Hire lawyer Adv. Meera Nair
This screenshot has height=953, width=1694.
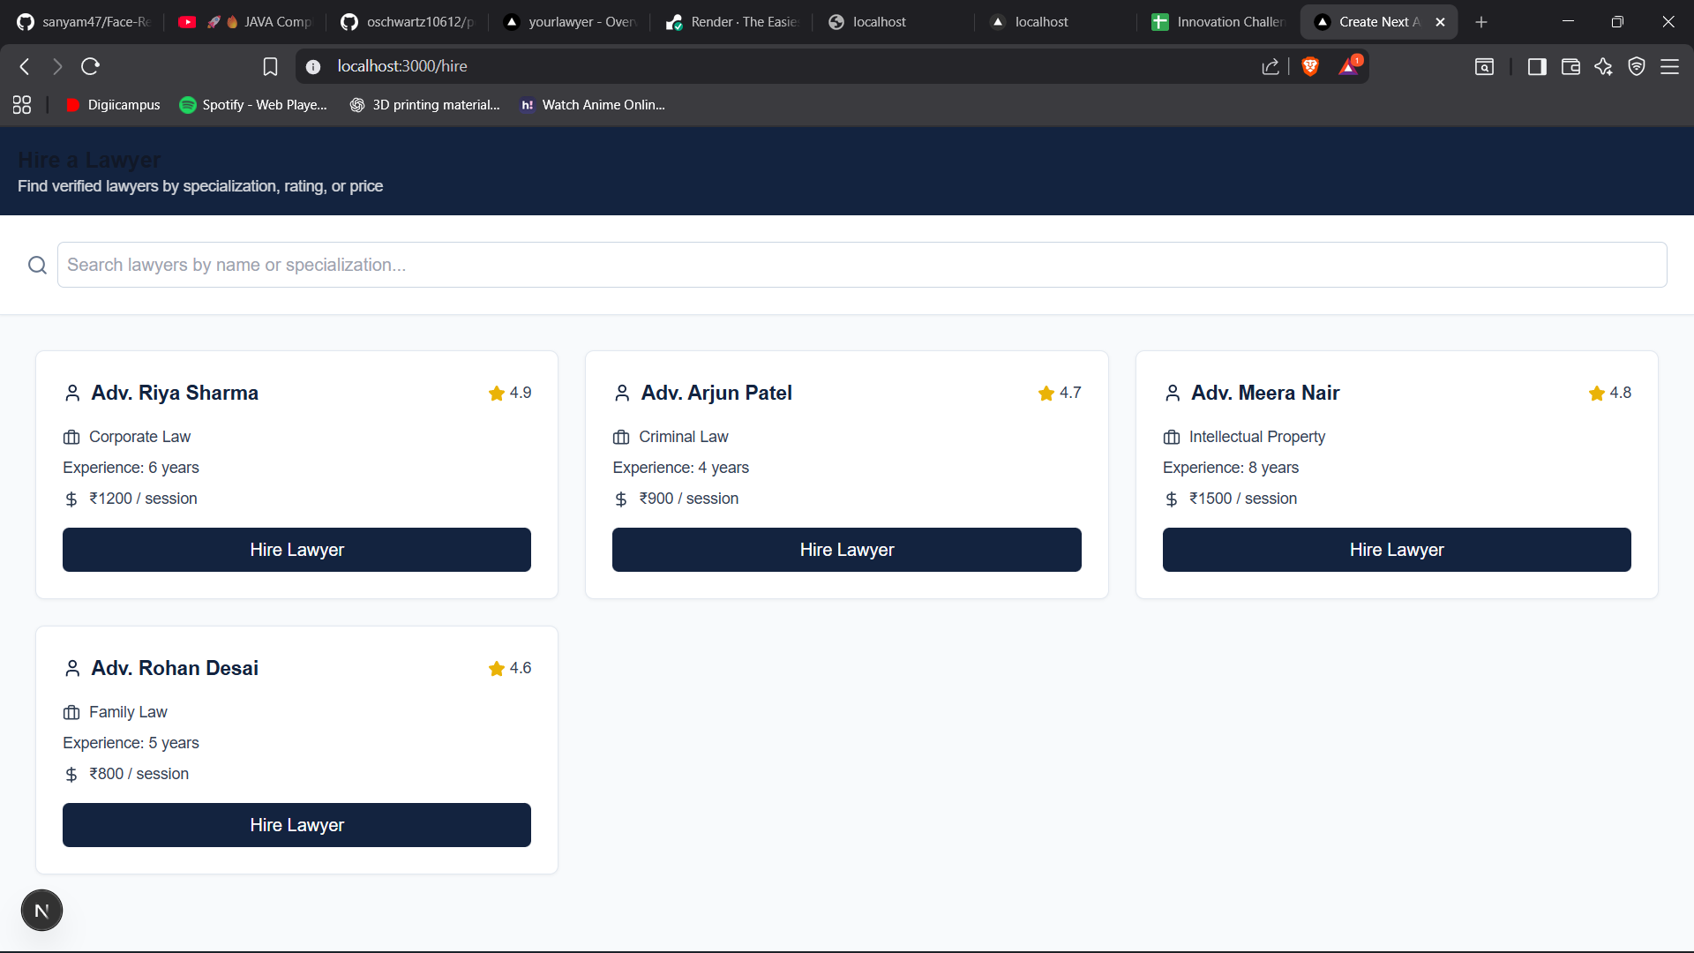(x=1397, y=550)
